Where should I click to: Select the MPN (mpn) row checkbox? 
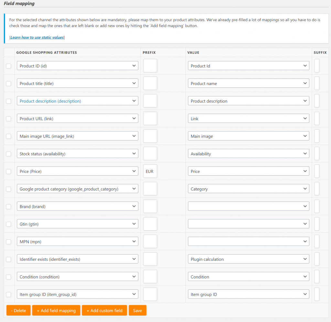tap(8, 242)
